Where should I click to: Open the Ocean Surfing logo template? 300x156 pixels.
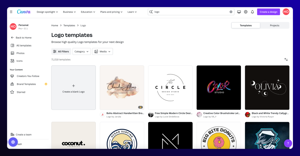(122, 136)
